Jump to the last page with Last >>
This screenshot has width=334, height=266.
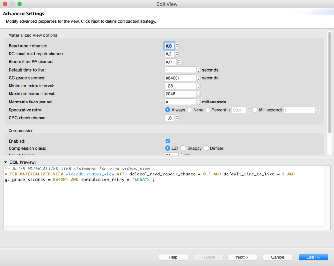313,257
